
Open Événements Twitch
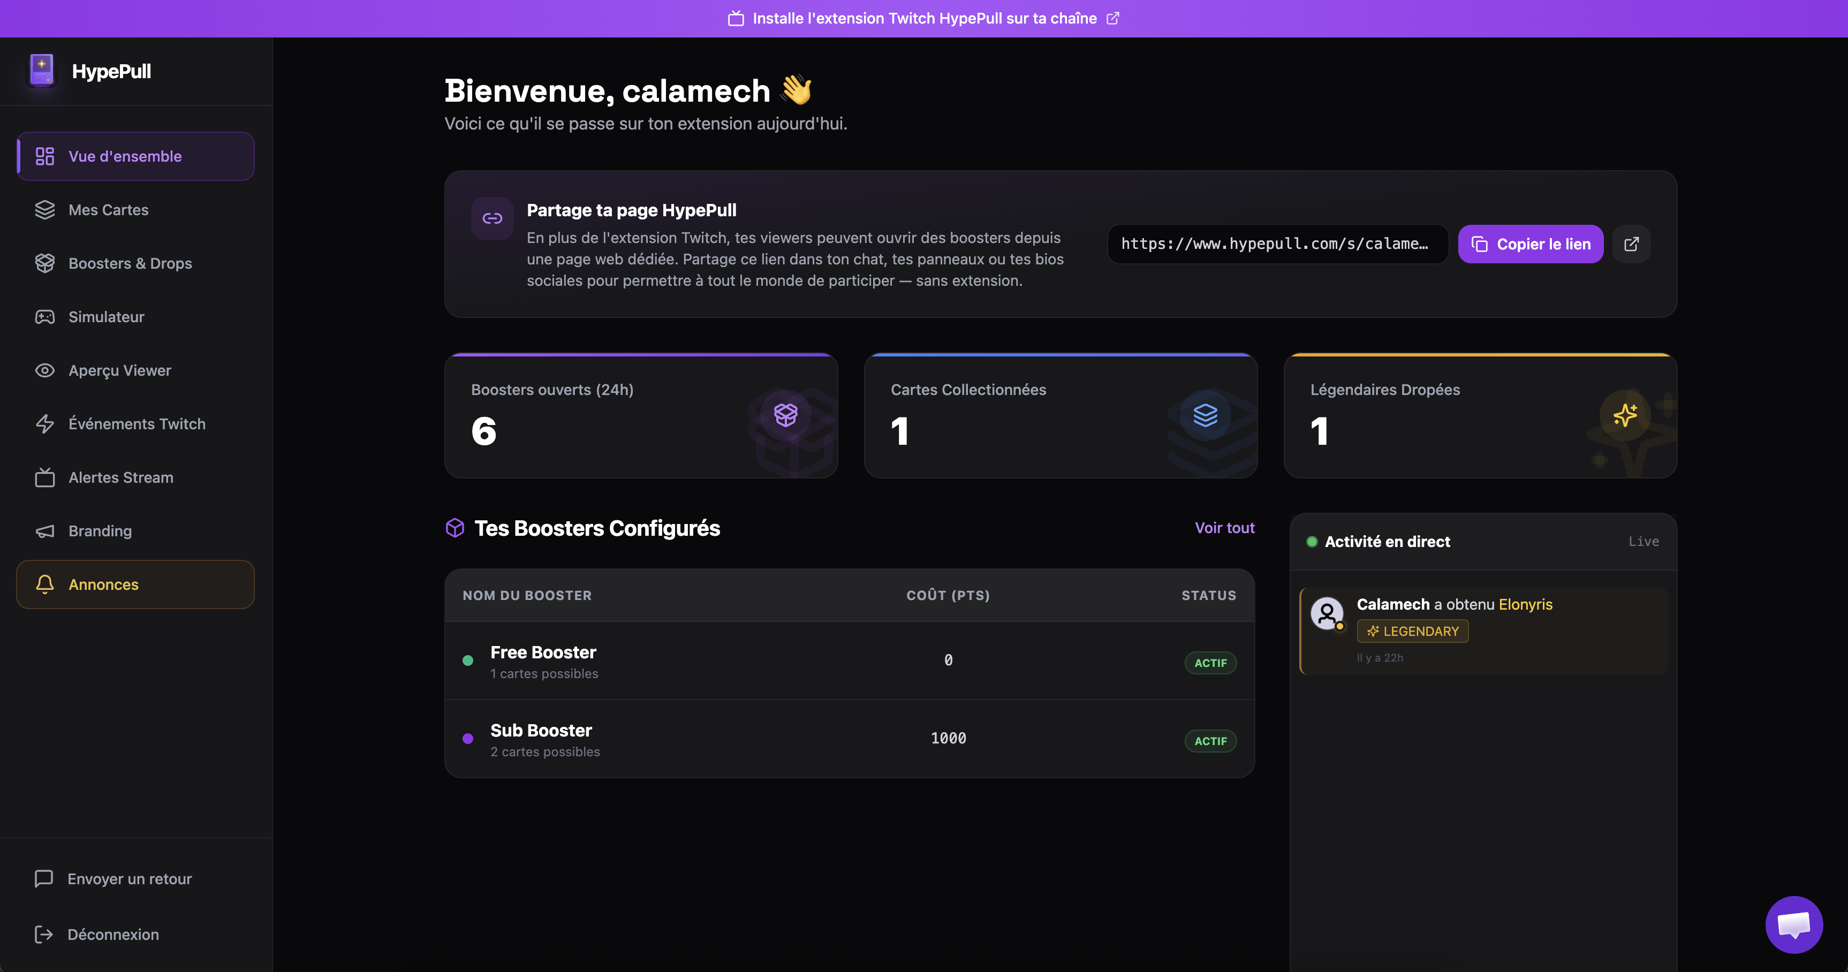135,424
